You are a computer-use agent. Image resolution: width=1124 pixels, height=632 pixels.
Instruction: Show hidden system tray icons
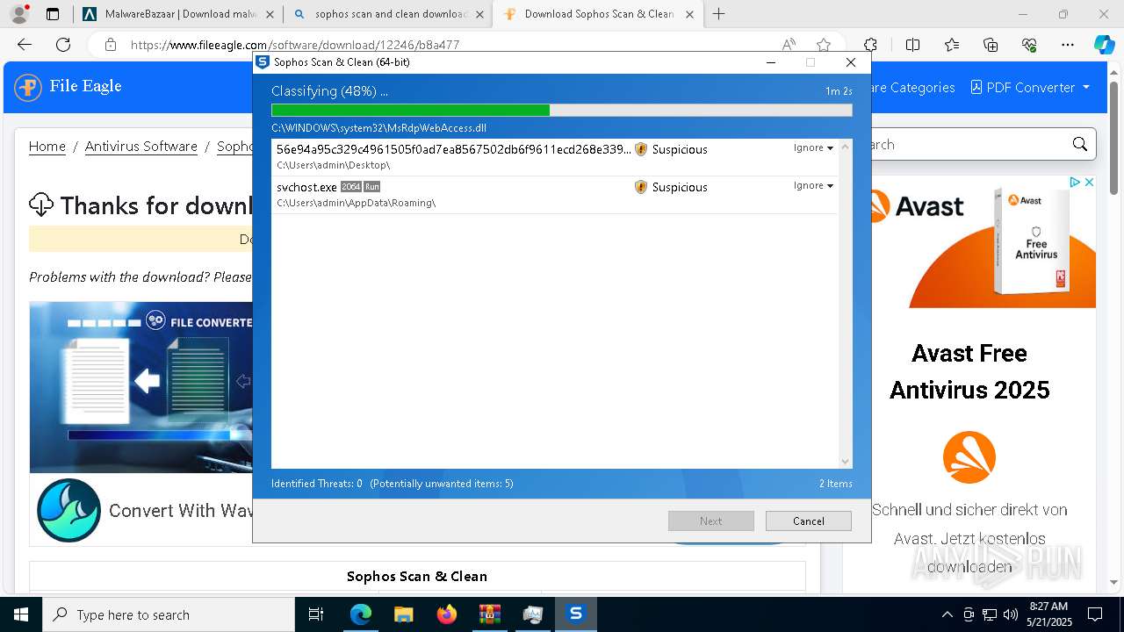(x=947, y=614)
